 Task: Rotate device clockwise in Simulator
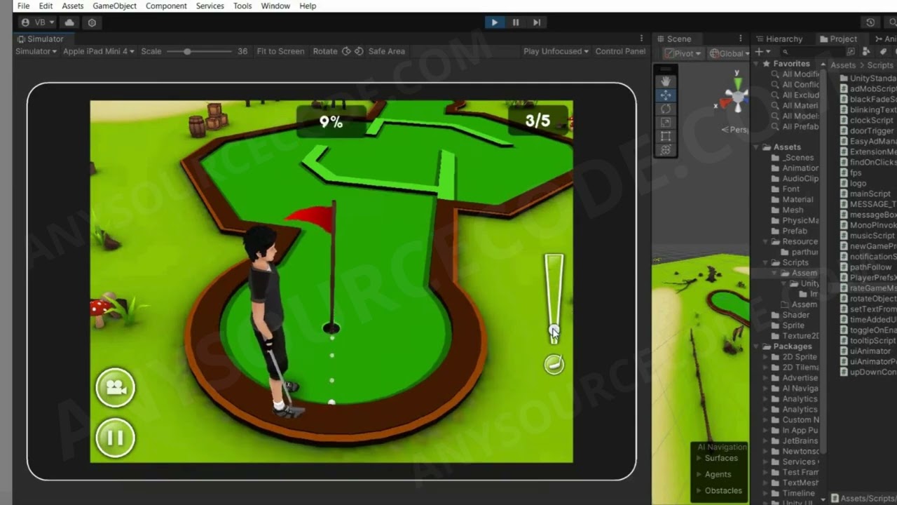(x=359, y=51)
